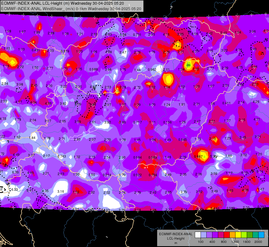
Task: Click the legend text LCL-Height
Action: [x=176, y=238]
